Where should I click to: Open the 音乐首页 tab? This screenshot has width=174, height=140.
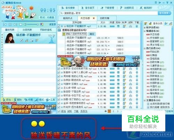point(88,8)
